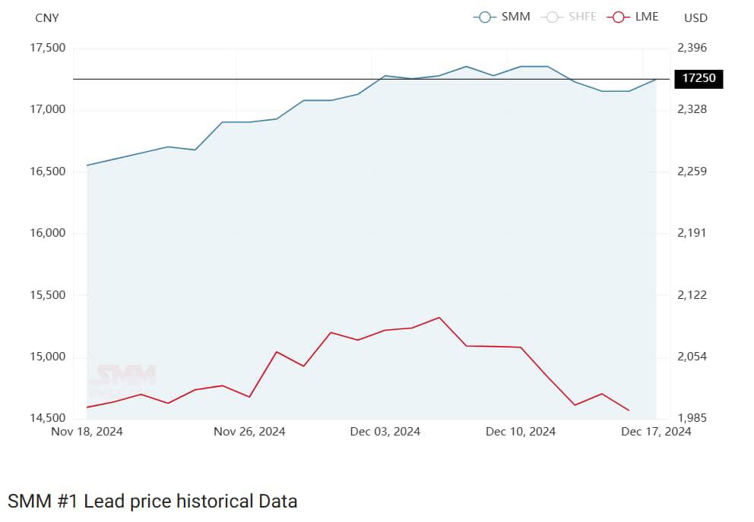The width and height of the screenshot is (754, 522).
Task: Select the Dec 10, 2024 date label
Action: pyautogui.click(x=521, y=432)
